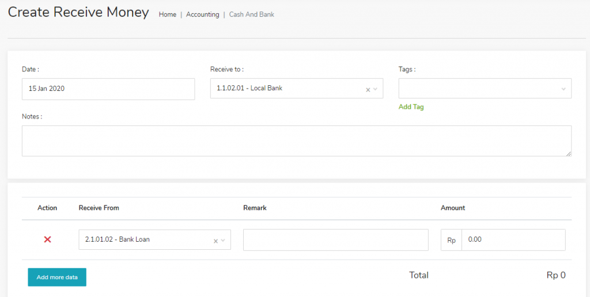Click the Date field showing 15 Jan 2020

point(108,89)
